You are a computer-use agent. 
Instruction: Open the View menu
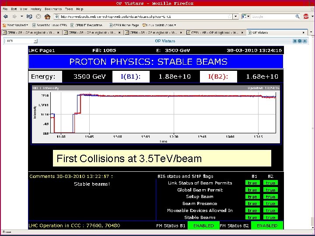point(24,9)
